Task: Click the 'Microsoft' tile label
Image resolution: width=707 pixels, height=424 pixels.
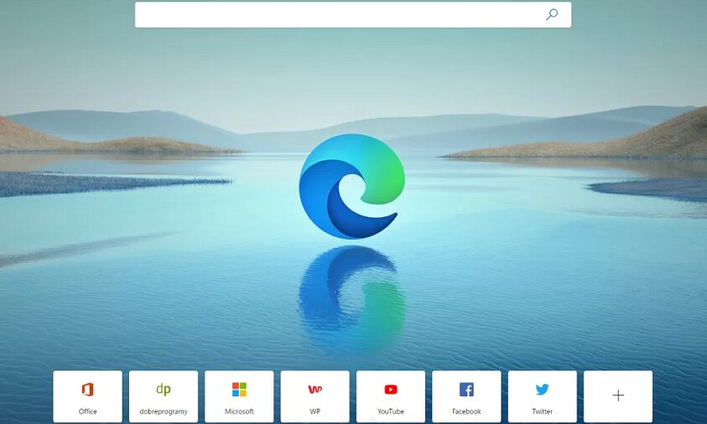Action: (x=239, y=411)
